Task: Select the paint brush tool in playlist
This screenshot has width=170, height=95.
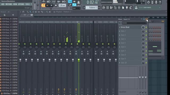Action: [x=31, y=12]
